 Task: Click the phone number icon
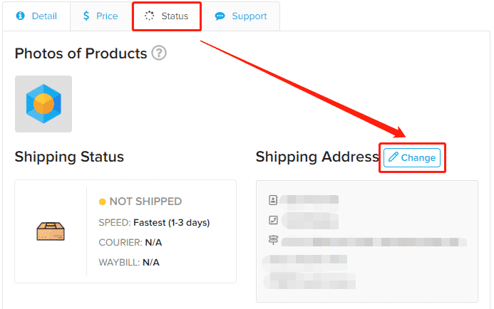[273, 220]
